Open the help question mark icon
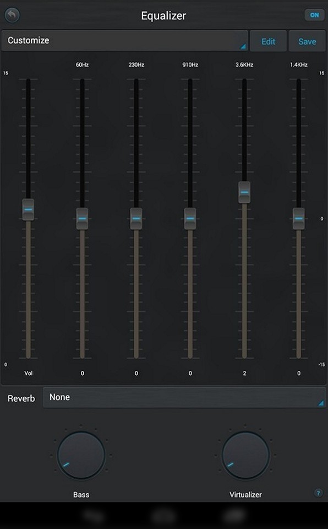This screenshot has height=529, width=328. pyautogui.click(x=318, y=493)
